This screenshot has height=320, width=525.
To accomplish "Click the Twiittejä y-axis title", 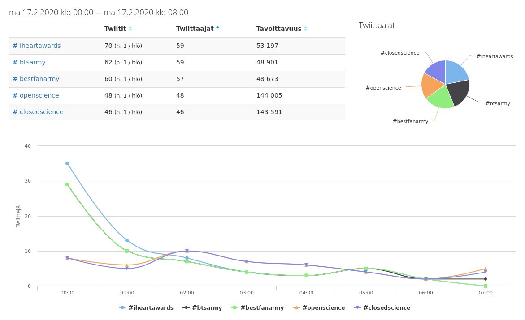I will [18, 216].
